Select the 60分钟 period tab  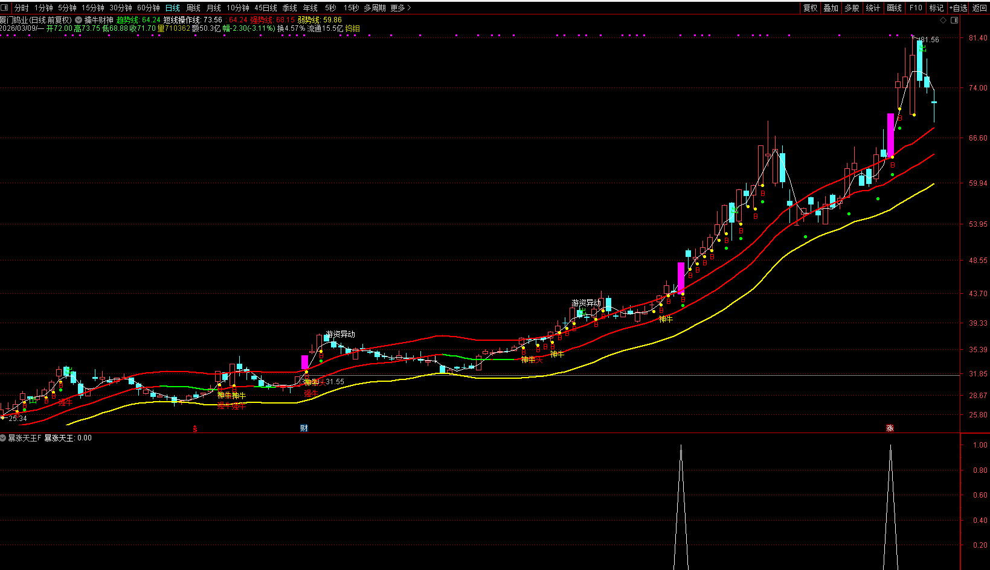pos(148,8)
